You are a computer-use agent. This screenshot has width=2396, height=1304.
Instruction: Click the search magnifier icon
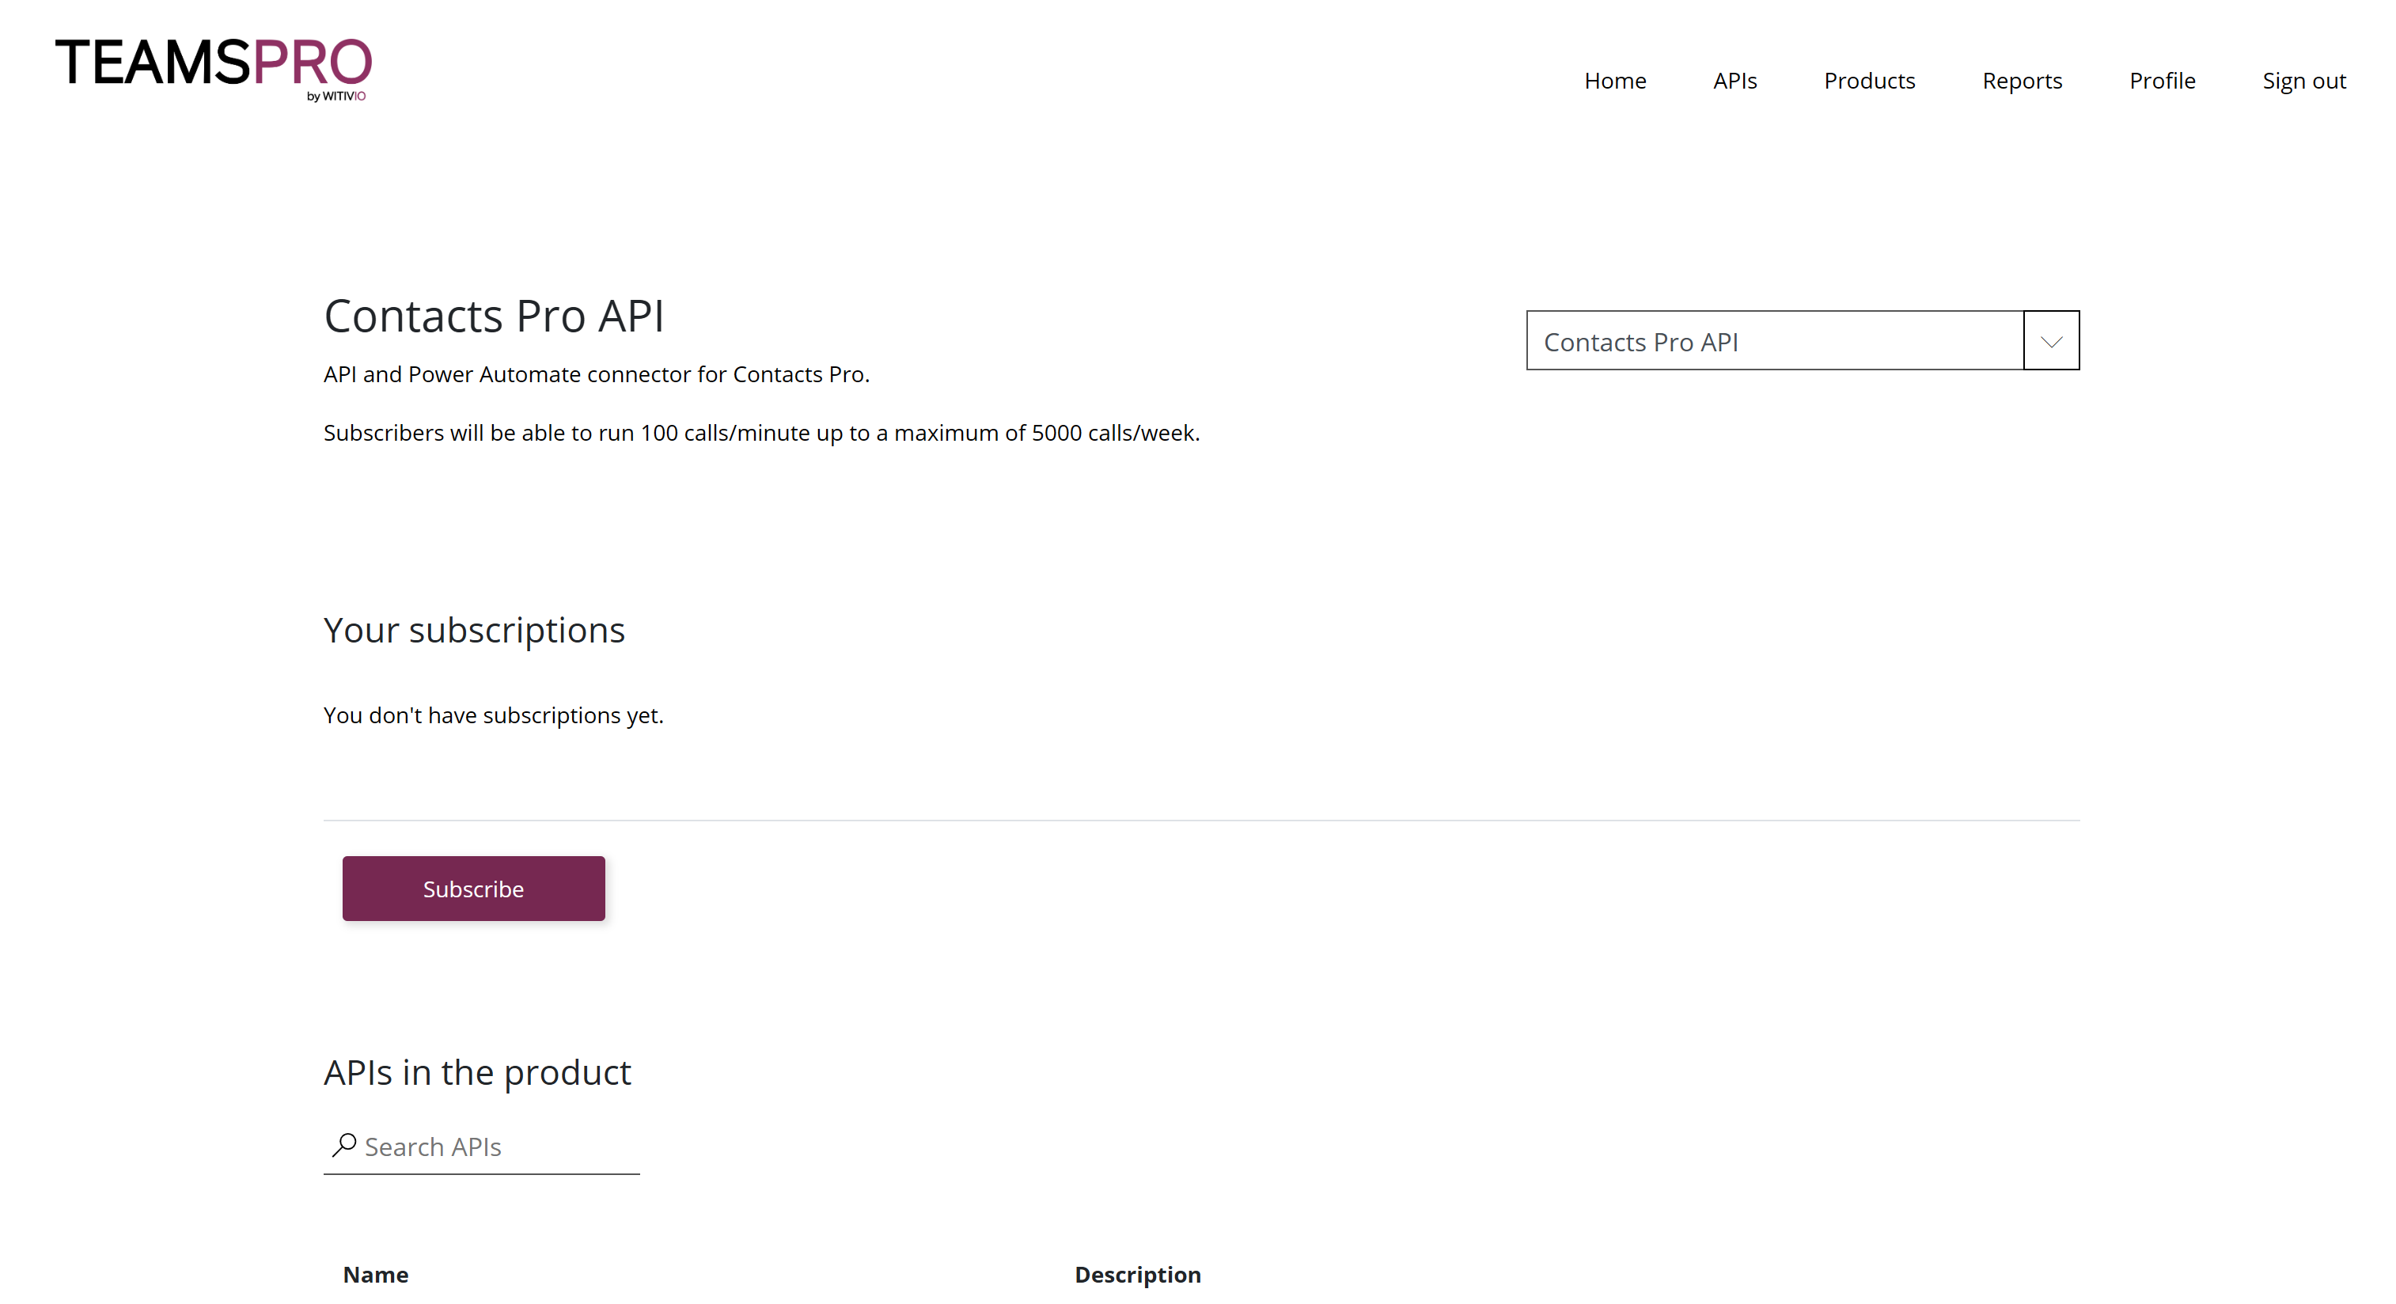(344, 1145)
